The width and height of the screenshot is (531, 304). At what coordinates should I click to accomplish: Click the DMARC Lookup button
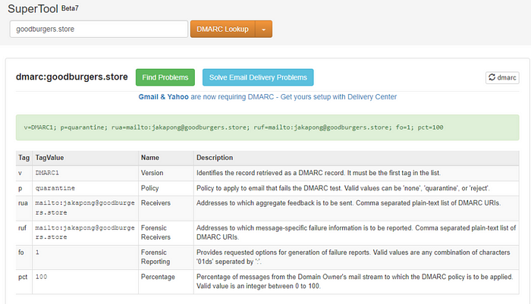coord(222,29)
